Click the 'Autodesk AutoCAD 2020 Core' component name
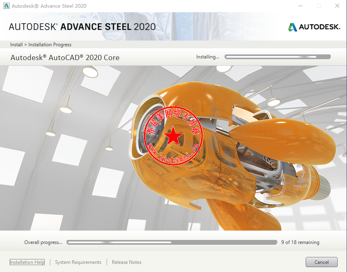The image size is (347, 272). (x=65, y=58)
